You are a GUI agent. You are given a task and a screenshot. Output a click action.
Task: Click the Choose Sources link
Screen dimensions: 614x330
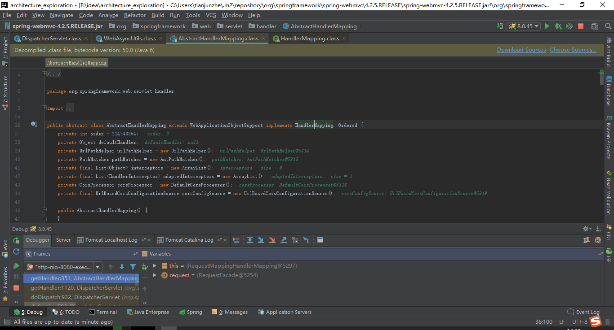(573, 49)
